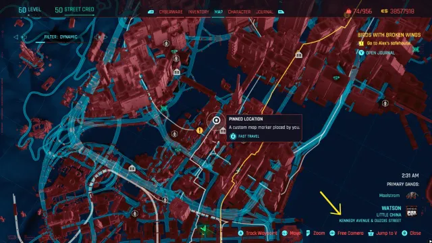The width and height of the screenshot is (432, 243).
Task: Select fast travel point on the yellow route
Action: 298,55
